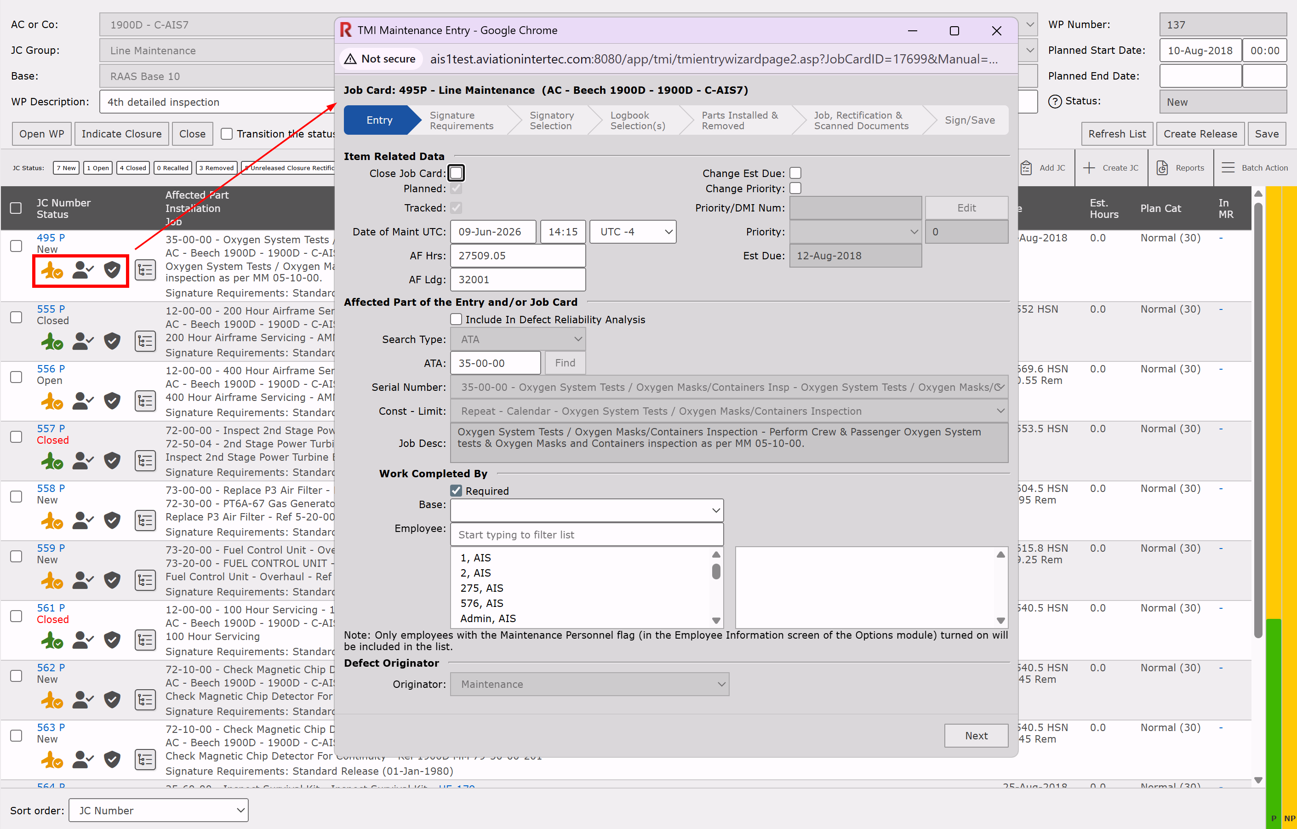Click the airplane entry icon for JC 556 P

coord(51,401)
